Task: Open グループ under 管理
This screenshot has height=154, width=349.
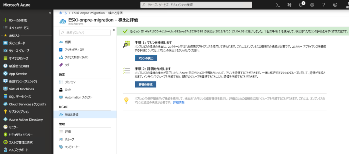Action: [x=70, y=139]
